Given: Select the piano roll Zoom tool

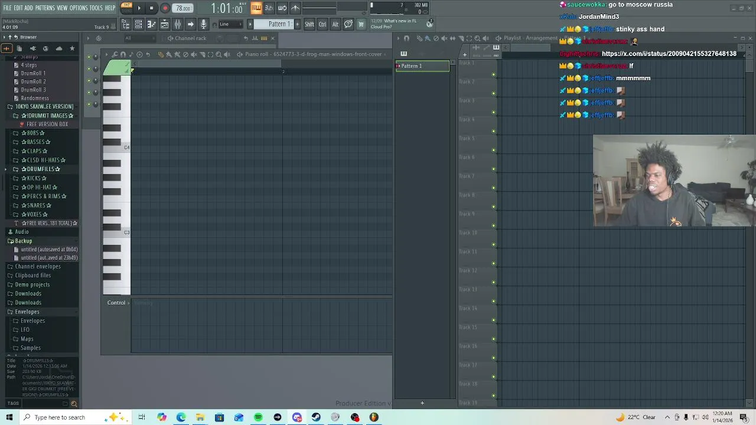Looking at the screenshot, I should [x=219, y=54].
